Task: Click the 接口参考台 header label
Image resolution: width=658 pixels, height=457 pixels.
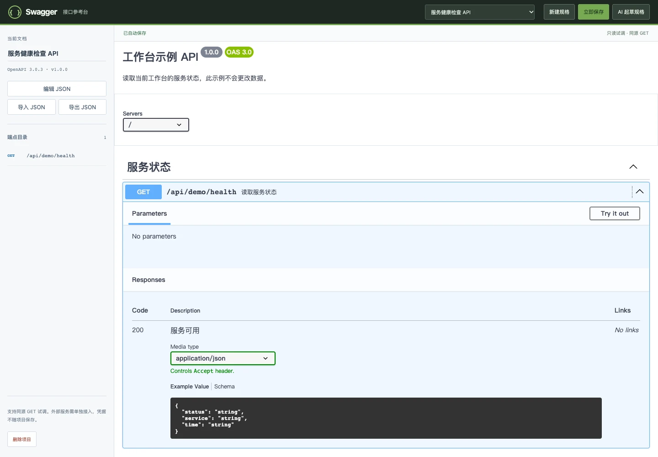Action: point(75,12)
